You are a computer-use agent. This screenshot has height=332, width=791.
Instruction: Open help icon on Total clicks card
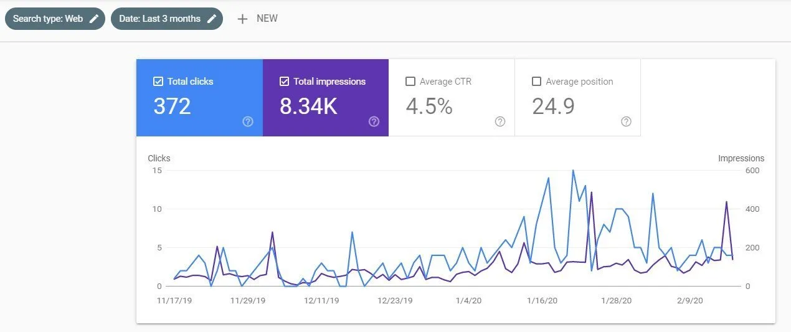tap(248, 121)
